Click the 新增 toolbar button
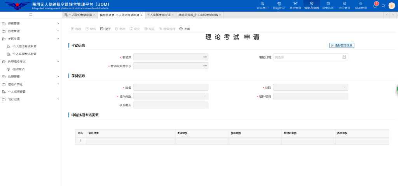The image size is (398, 186). coord(76,29)
